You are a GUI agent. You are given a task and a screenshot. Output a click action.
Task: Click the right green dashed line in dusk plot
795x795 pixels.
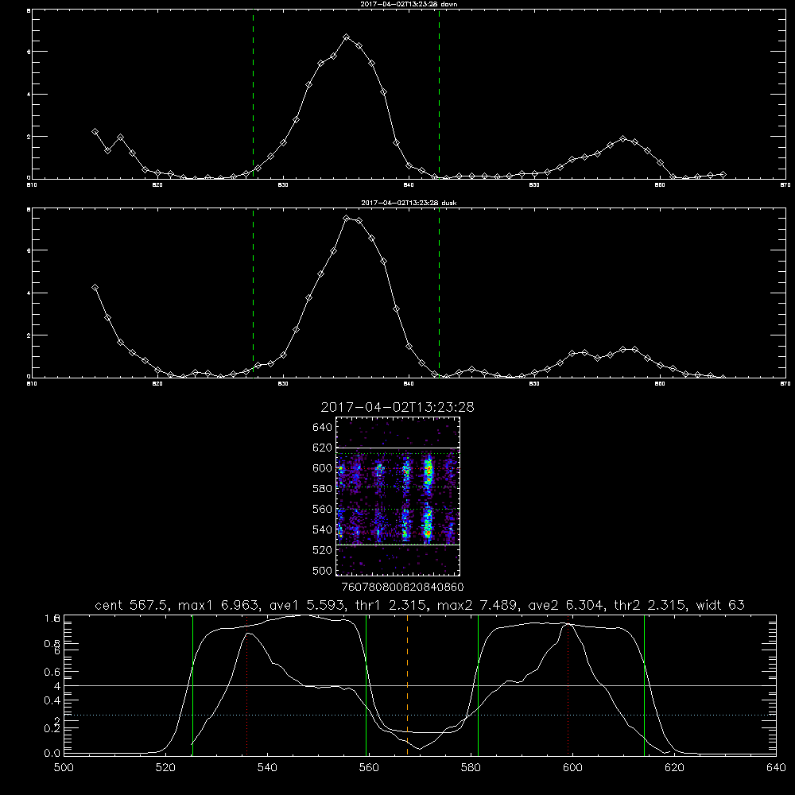coord(439,293)
